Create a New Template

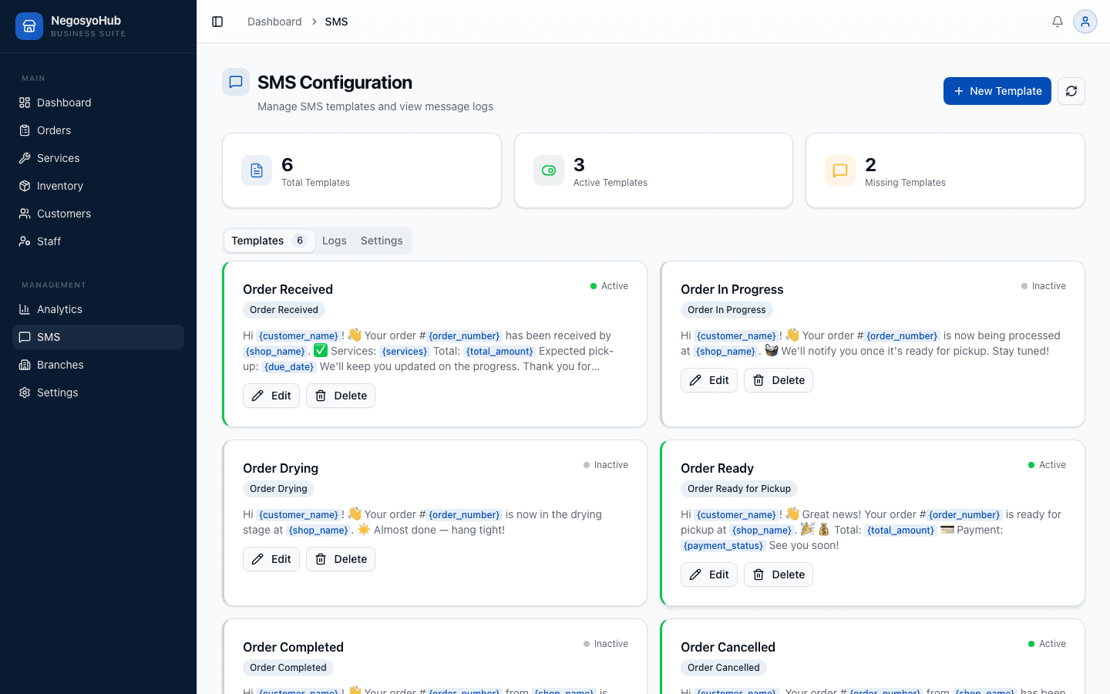997,91
